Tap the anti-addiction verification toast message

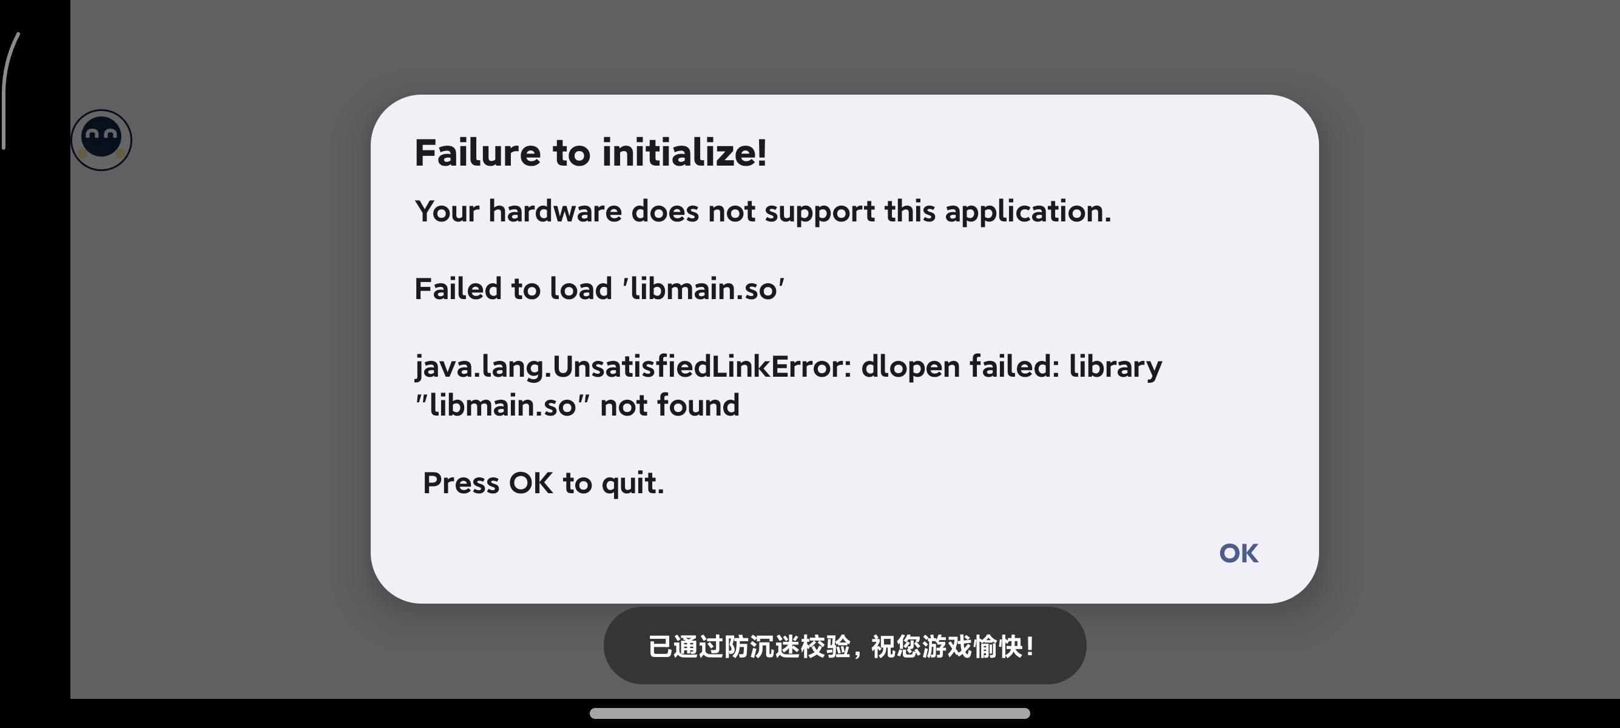(x=845, y=645)
